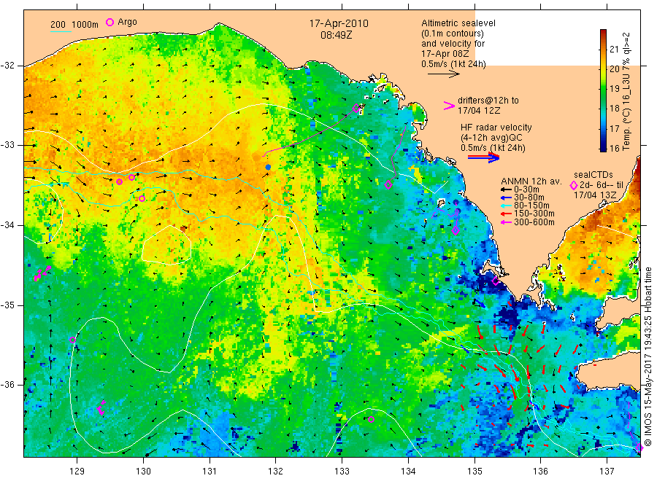Image resolution: width=657 pixels, height=481 pixels.
Task: Click the black 0-30m ANMN arrow symbol
Action: tap(506, 190)
